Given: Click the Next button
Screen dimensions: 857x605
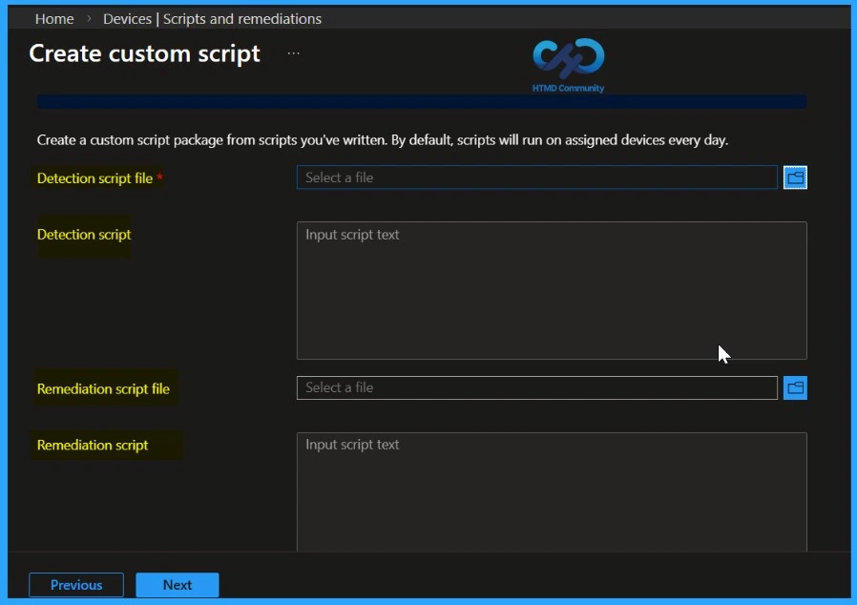Looking at the screenshot, I should tap(177, 584).
